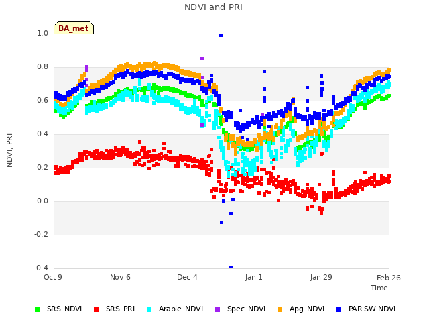The image size is (429, 322).
Task: Click the 0.8 y-axis tick label
Action: click(42, 67)
